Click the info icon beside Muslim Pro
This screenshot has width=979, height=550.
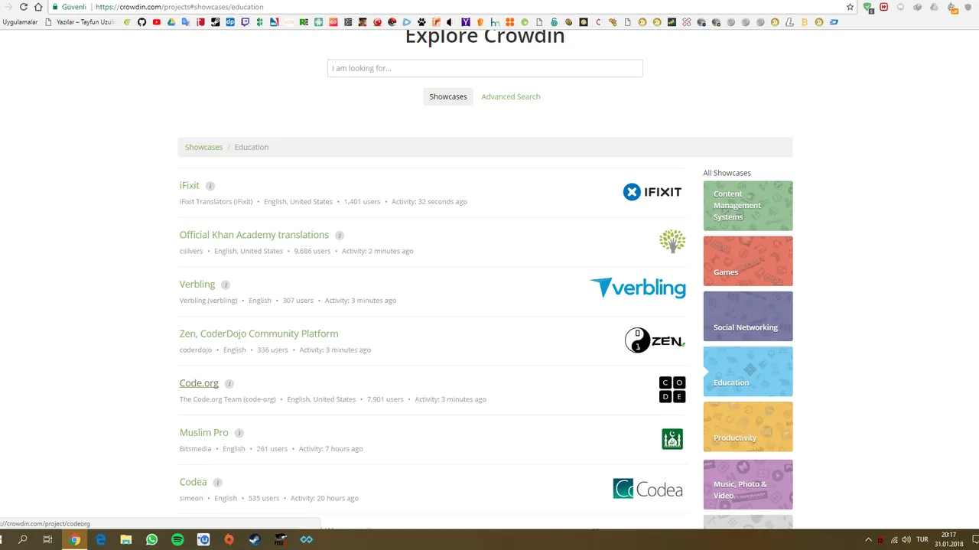tap(239, 433)
